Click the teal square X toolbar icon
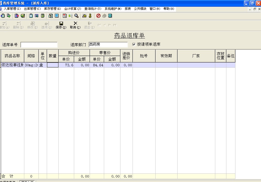This screenshot has height=182, width=261. click(110, 16)
